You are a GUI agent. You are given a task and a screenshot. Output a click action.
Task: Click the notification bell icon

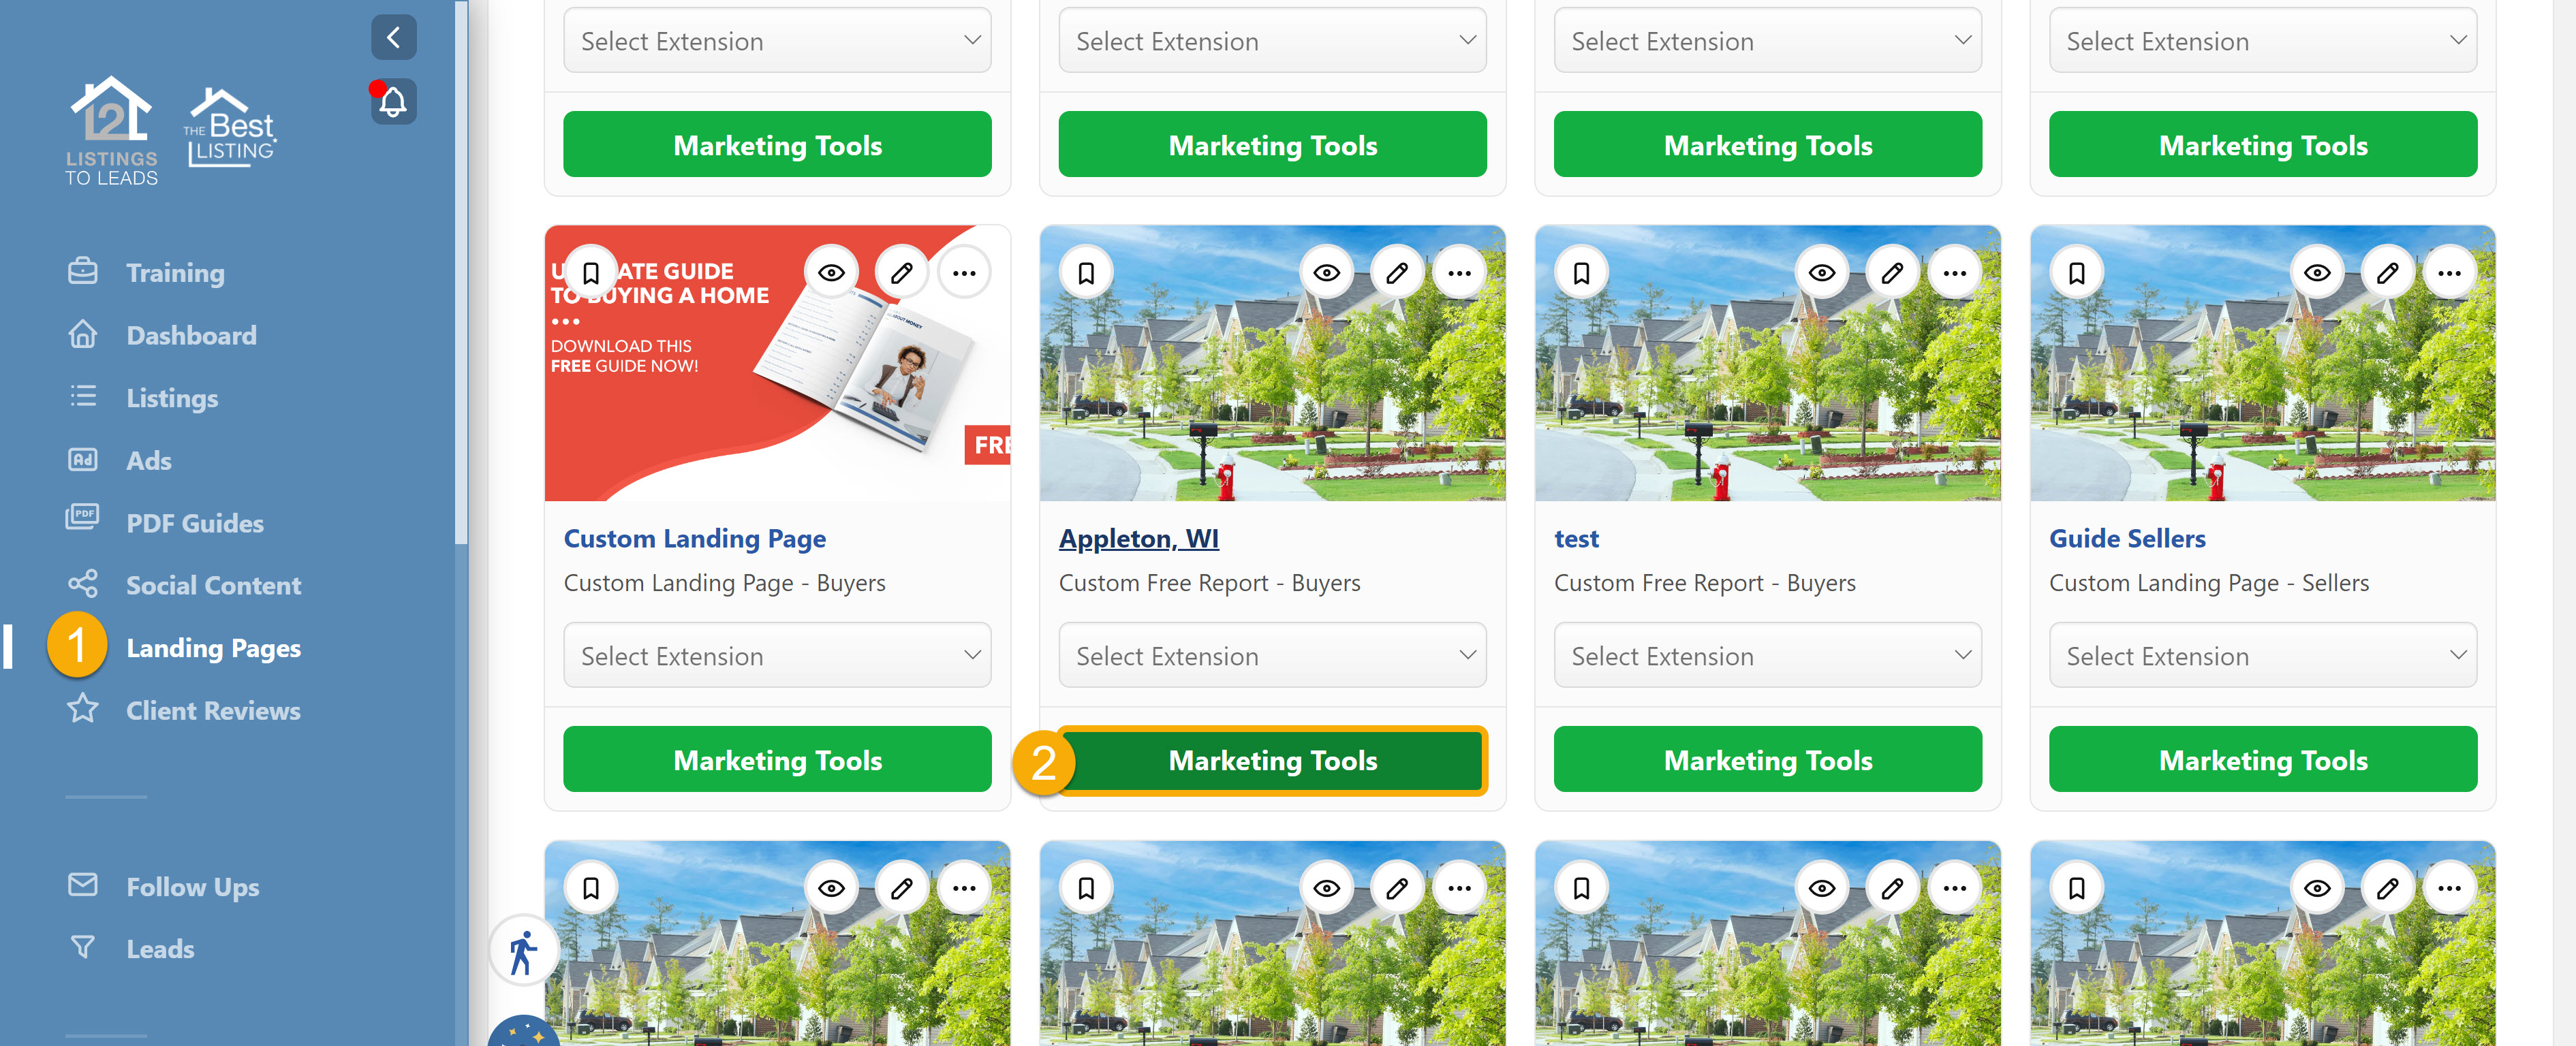(393, 102)
